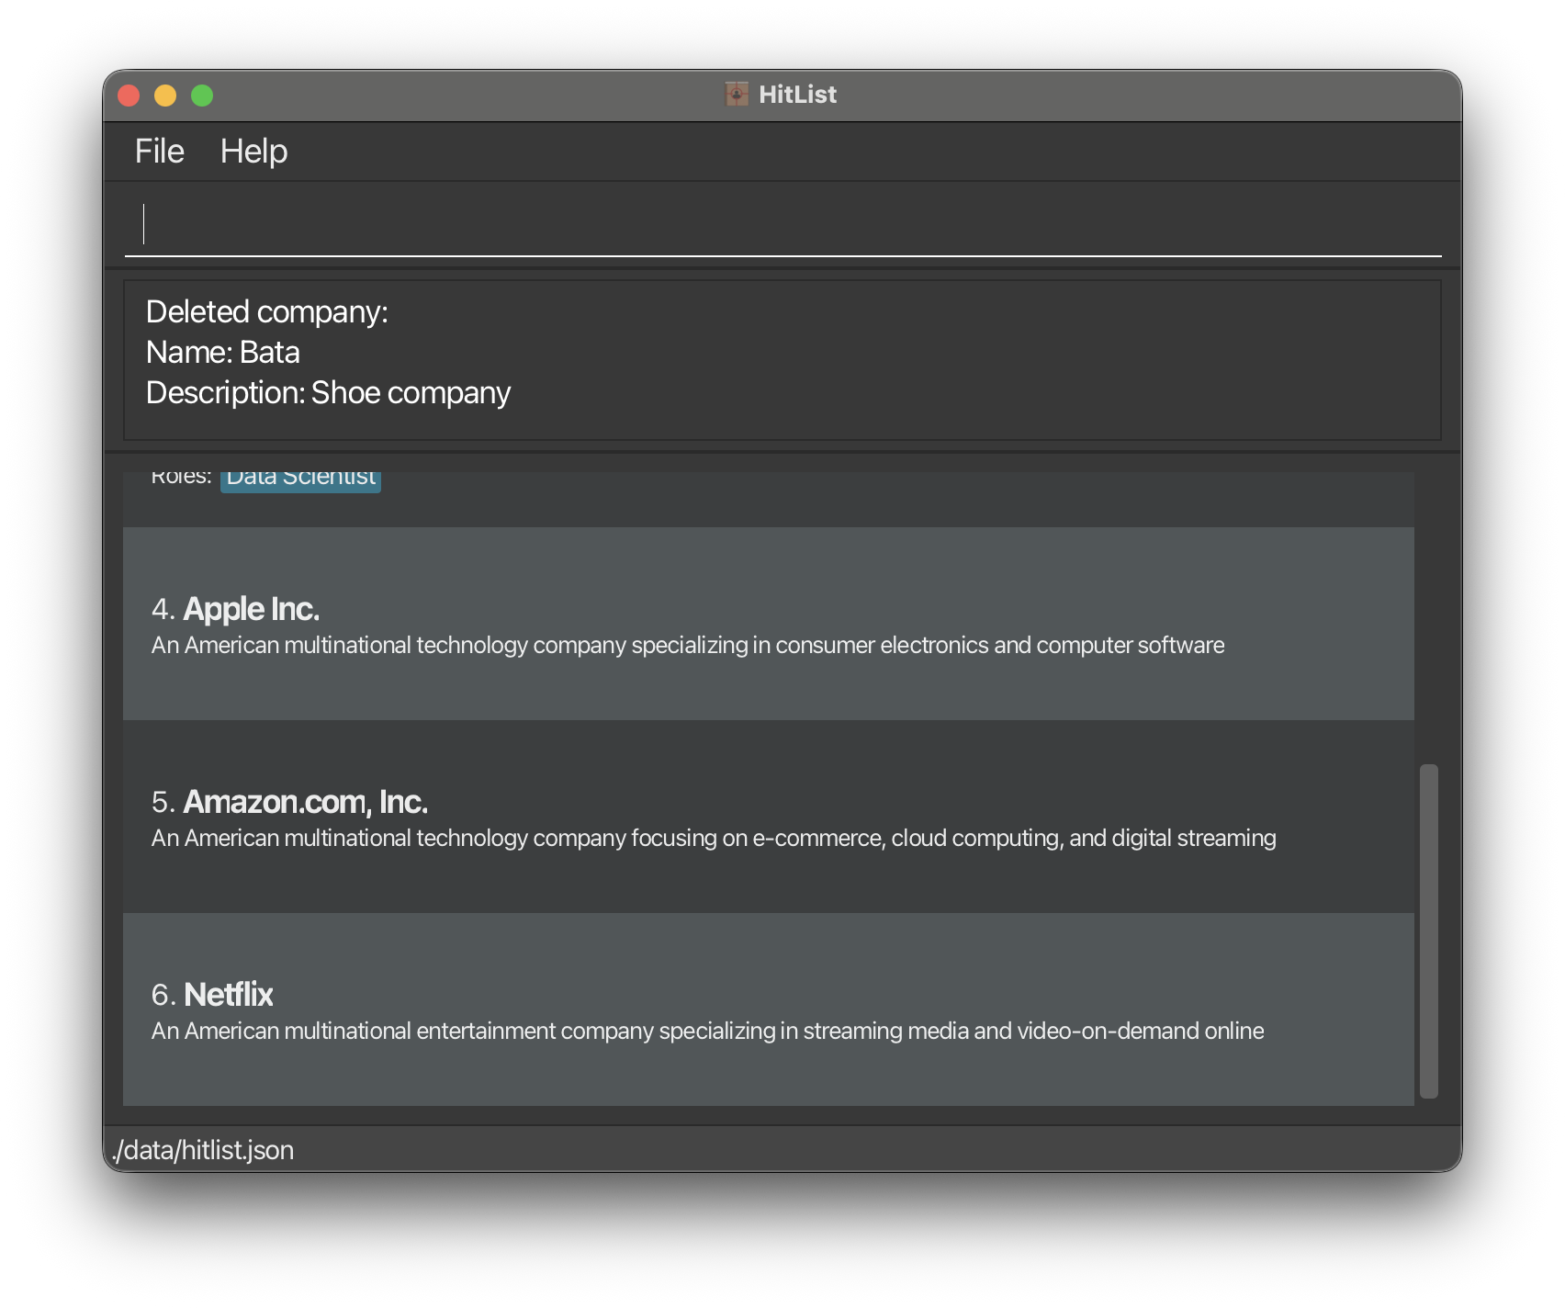
Task: Select the Apple Inc. company card
Action: [769, 624]
